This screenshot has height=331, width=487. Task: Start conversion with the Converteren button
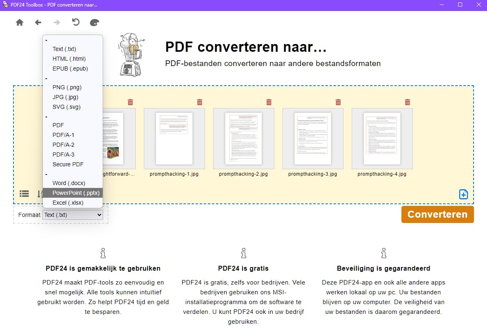click(x=437, y=214)
